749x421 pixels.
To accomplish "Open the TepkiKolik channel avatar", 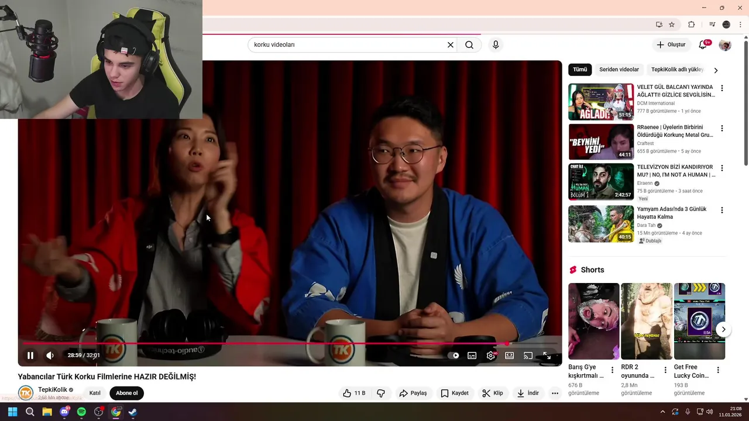I will pos(25,393).
